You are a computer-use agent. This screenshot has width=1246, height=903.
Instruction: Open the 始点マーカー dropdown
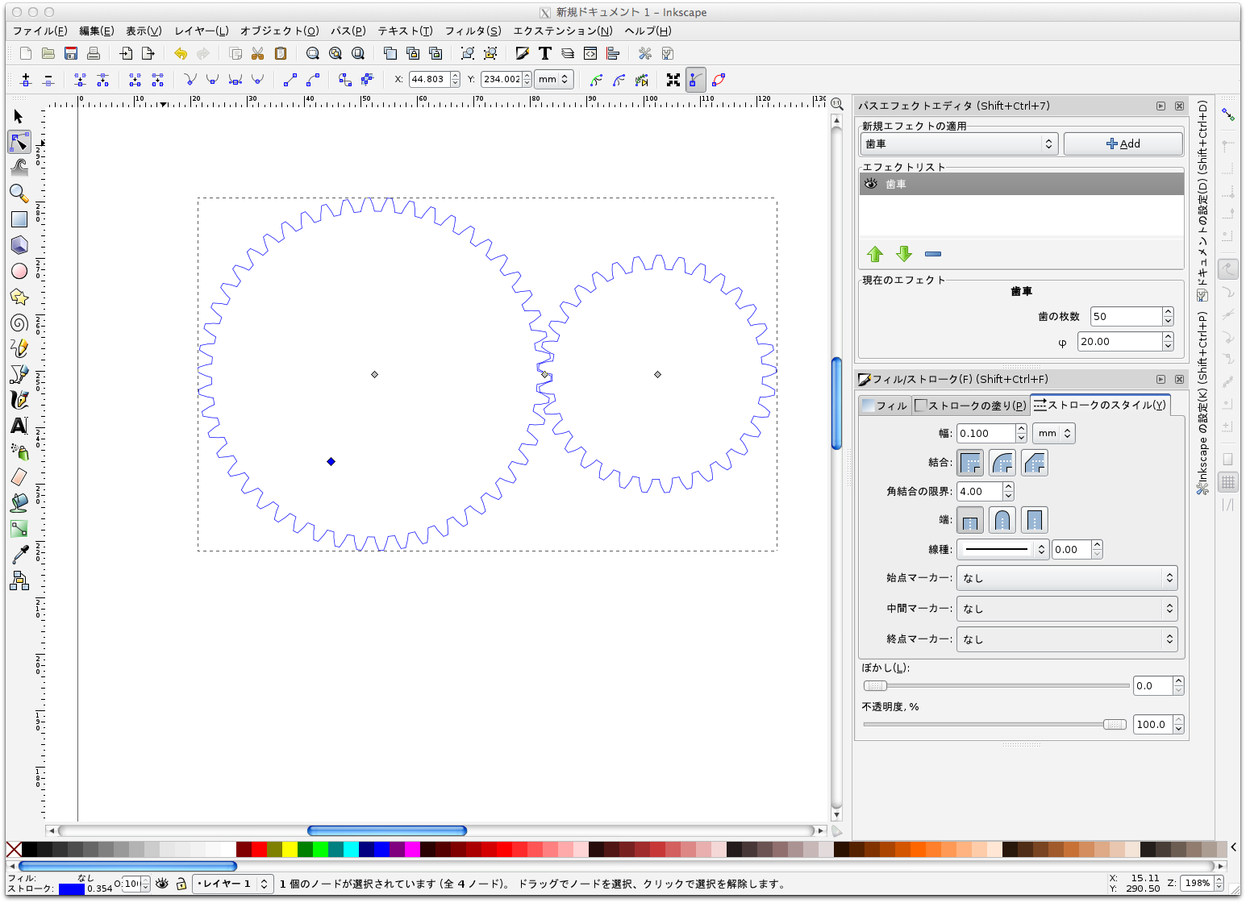pyautogui.click(x=1067, y=578)
